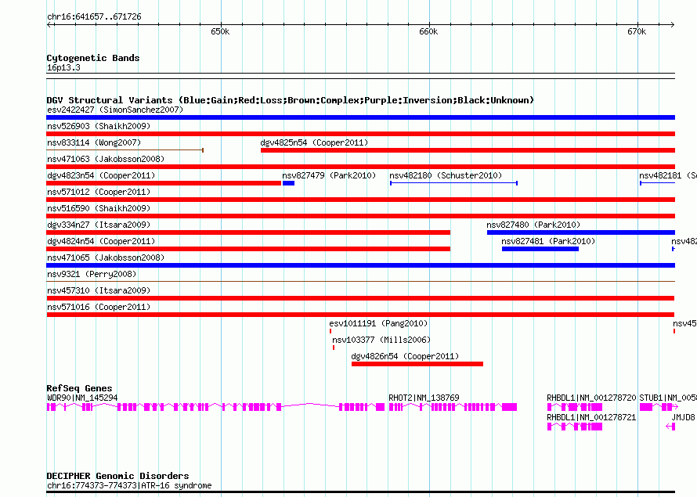The width and height of the screenshot is (697, 497).
Task: Open the dgv4824n54 (Cooper2011) variant label
Action: (101, 241)
